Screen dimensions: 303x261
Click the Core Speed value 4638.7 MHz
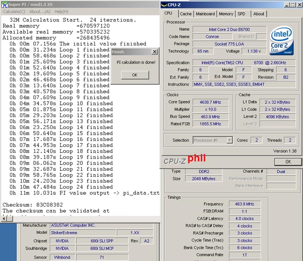(210, 102)
